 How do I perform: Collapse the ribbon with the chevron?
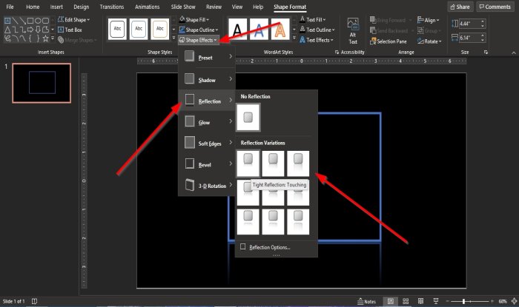513,53
